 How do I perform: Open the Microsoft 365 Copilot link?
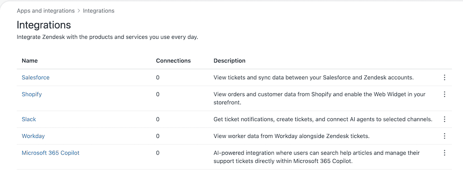tap(50, 153)
